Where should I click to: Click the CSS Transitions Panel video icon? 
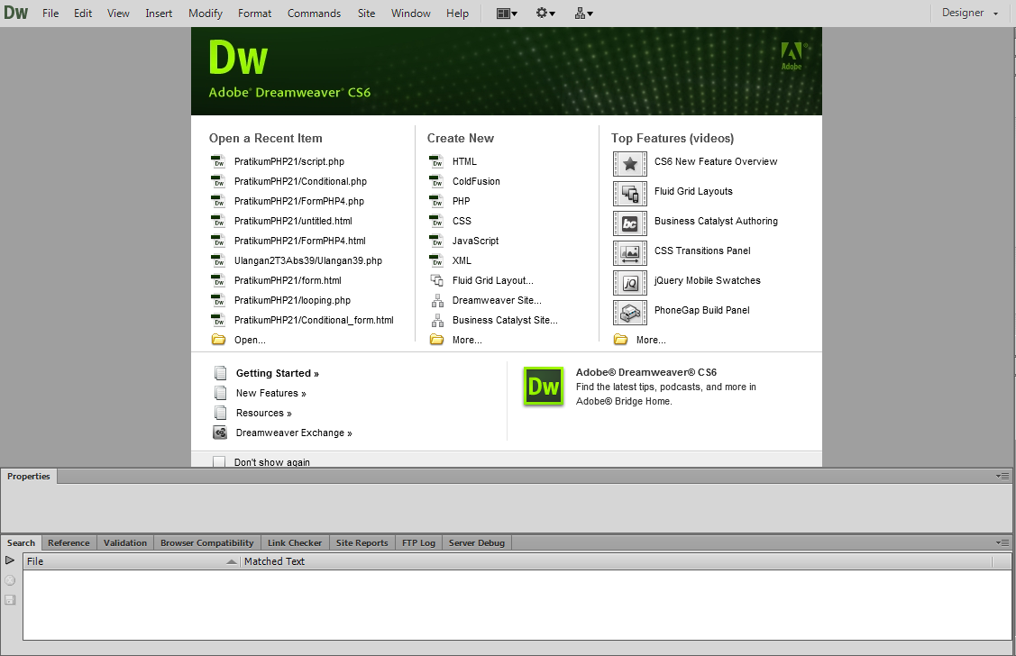tap(630, 253)
